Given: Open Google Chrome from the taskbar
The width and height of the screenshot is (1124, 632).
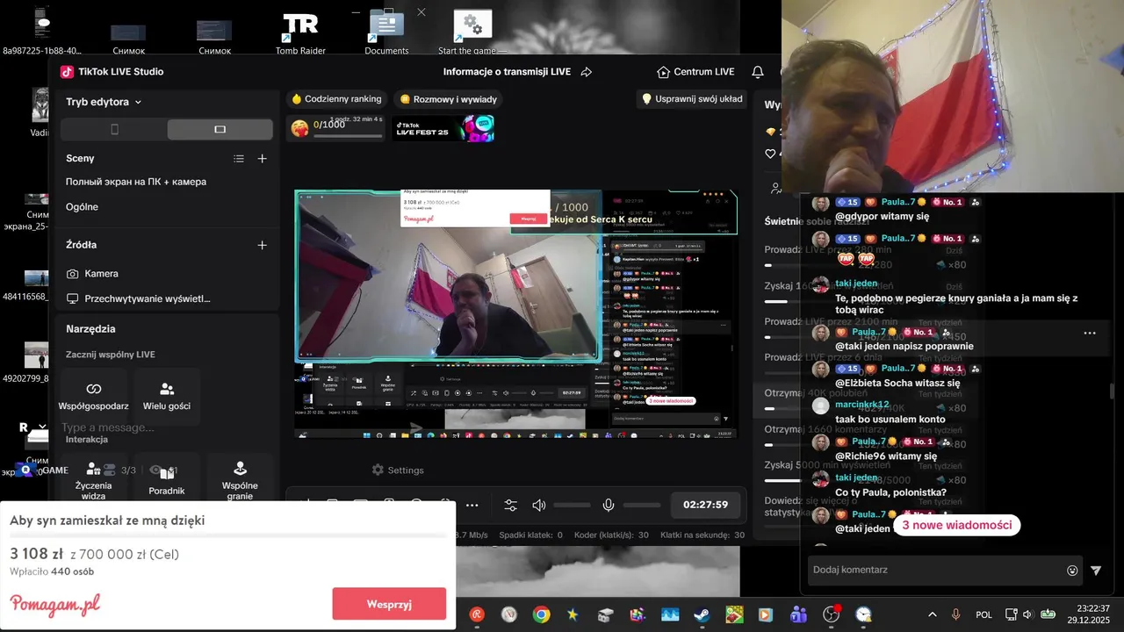Looking at the screenshot, I should [x=542, y=614].
